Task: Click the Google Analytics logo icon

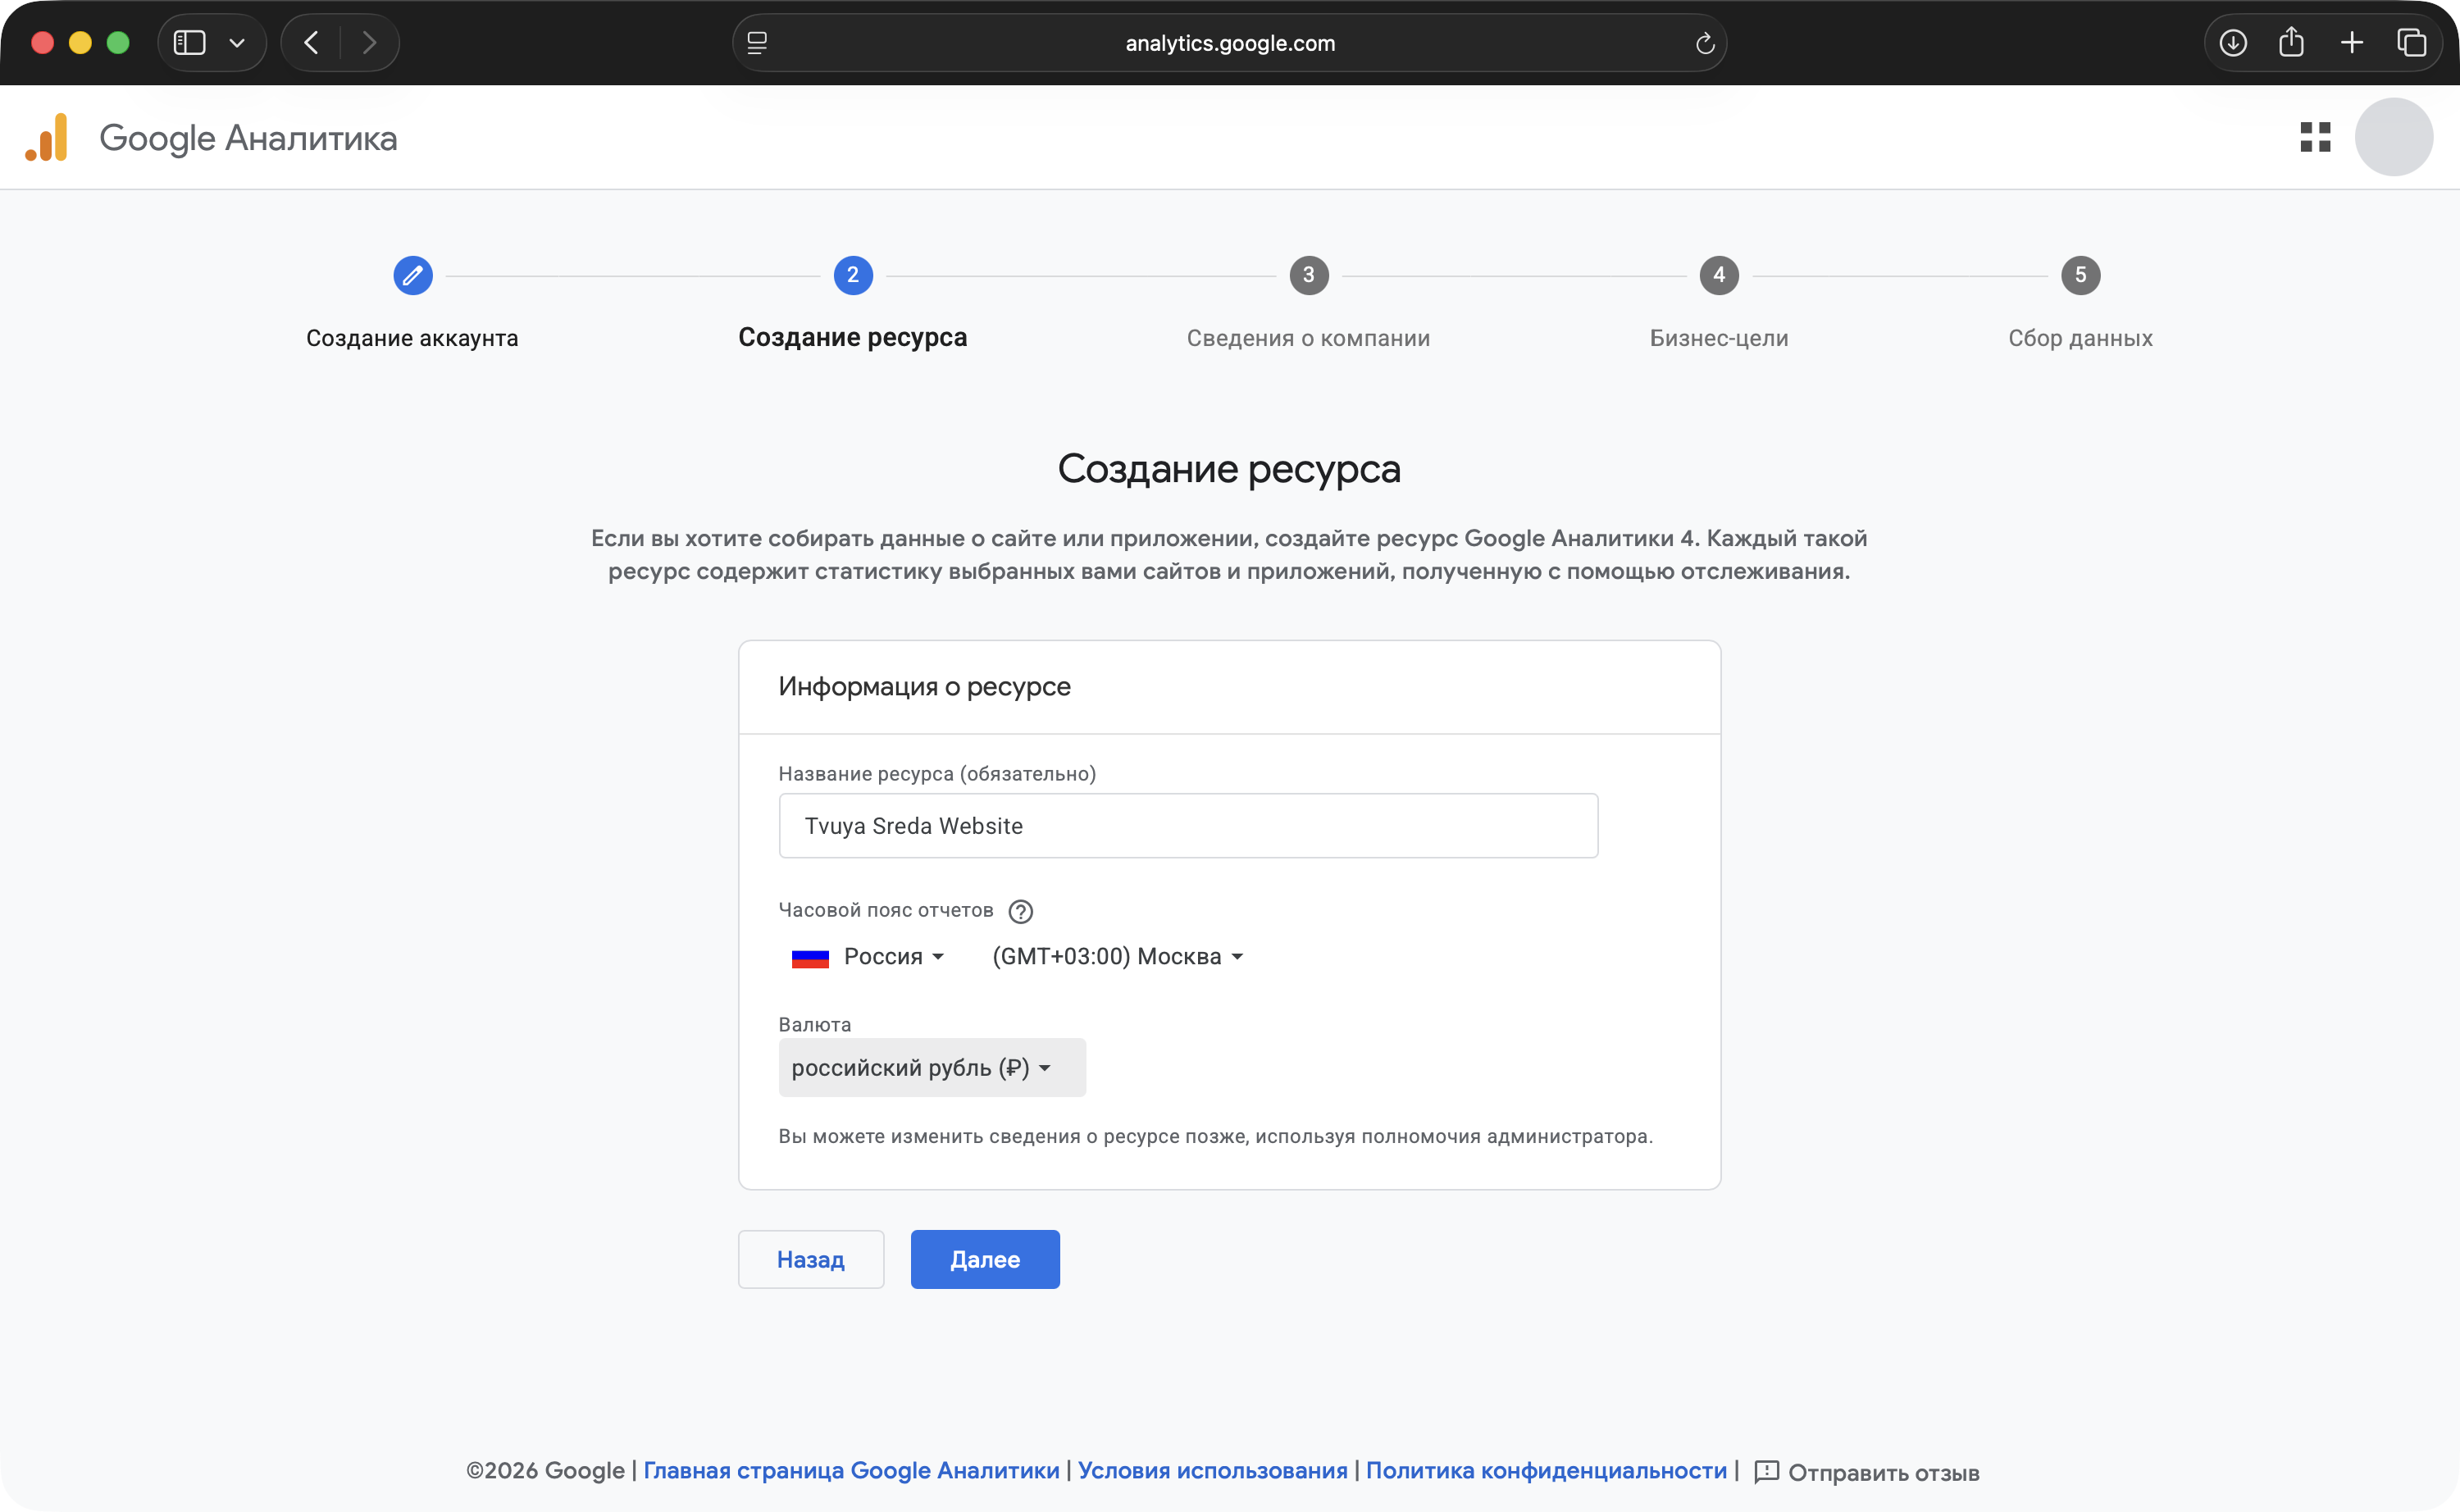Action: (47, 137)
